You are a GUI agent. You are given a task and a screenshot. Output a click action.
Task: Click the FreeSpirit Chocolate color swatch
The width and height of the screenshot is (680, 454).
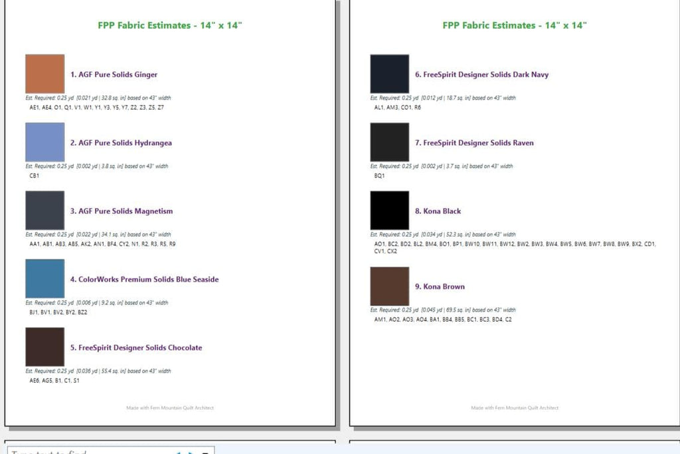[x=44, y=347]
